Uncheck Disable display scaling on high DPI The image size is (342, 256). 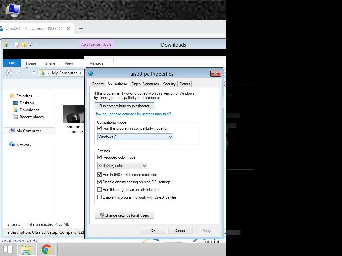pyautogui.click(x=99, y=182)
